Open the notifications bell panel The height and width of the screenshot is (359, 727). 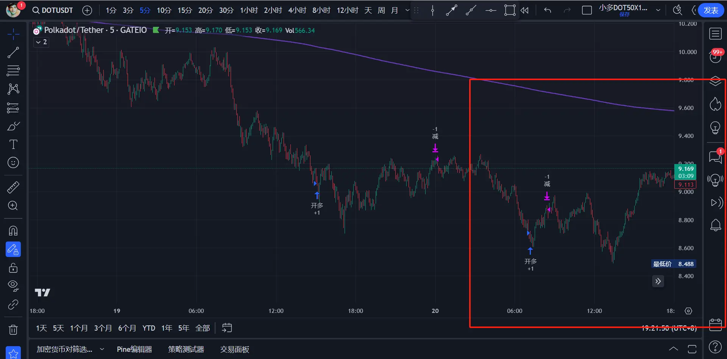[715, 226]
